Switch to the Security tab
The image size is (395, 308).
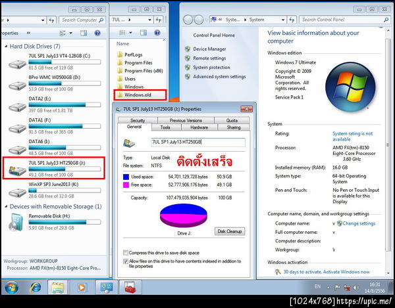click(x=138, y=120)
